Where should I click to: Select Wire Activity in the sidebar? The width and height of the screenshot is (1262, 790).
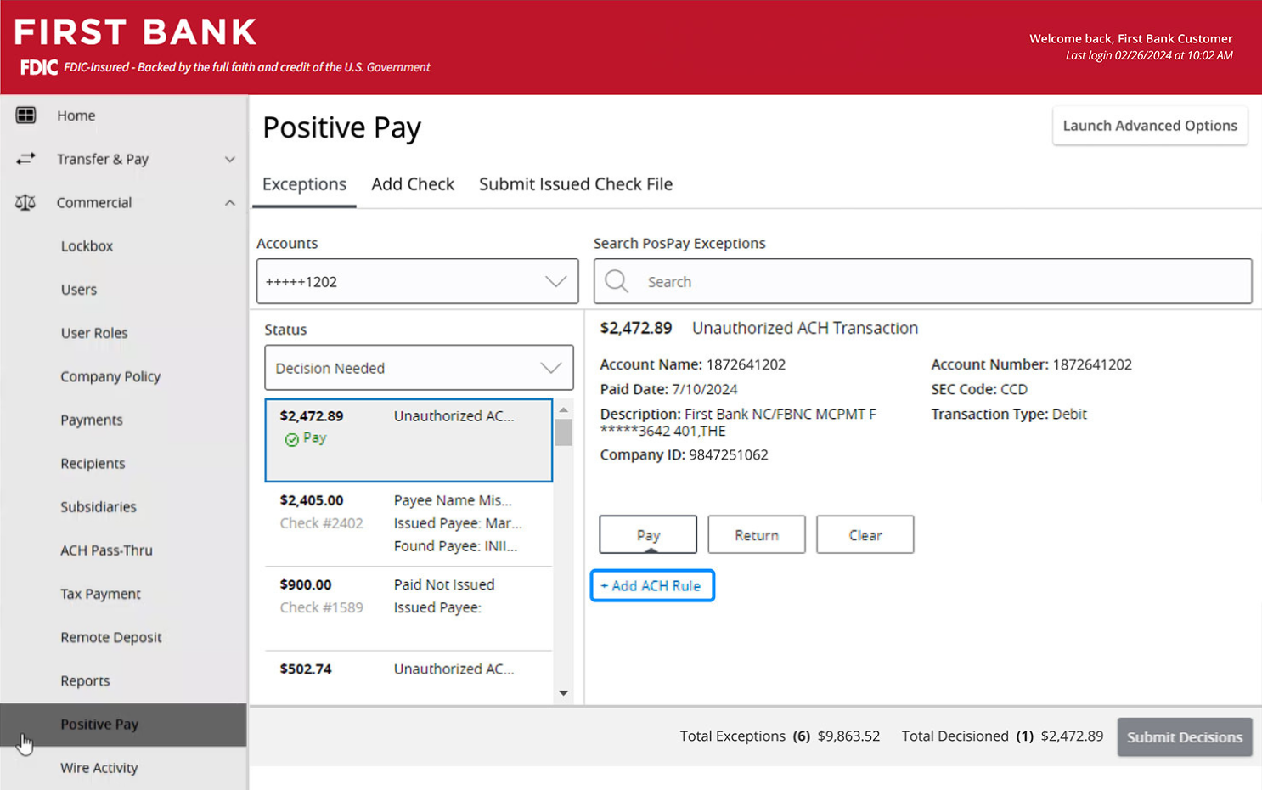coord(99,768)
